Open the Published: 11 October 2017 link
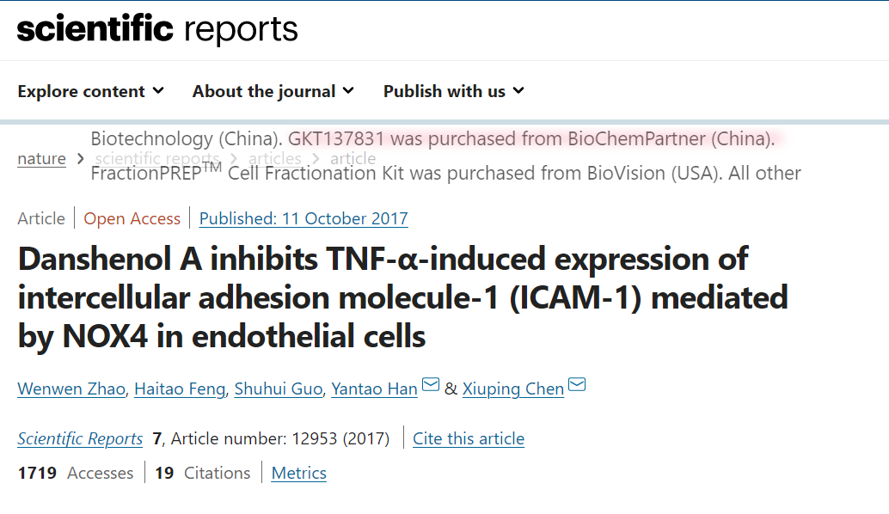 [x=303, y=218]
